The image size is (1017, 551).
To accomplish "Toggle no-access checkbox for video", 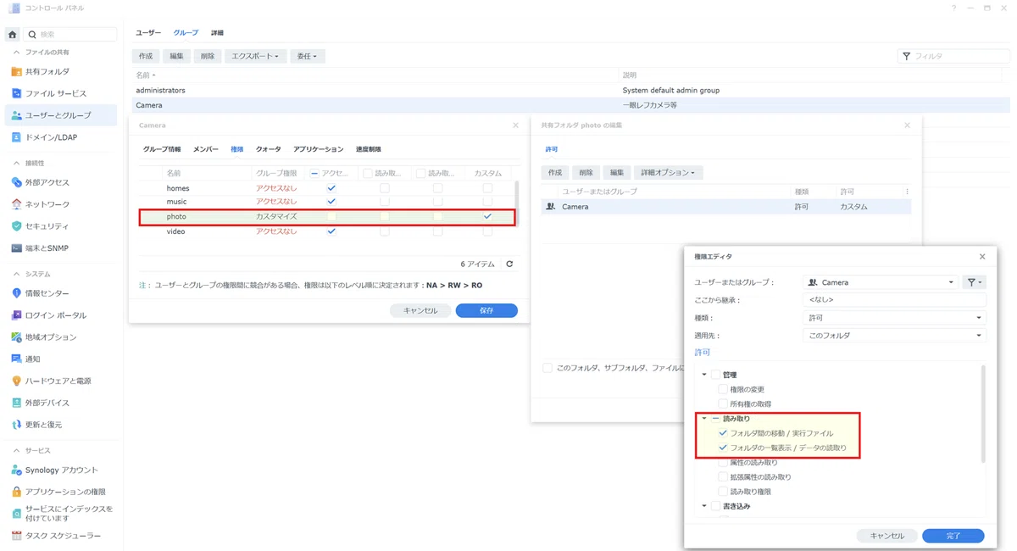I will pyautogui.click(x=331, y=231).
